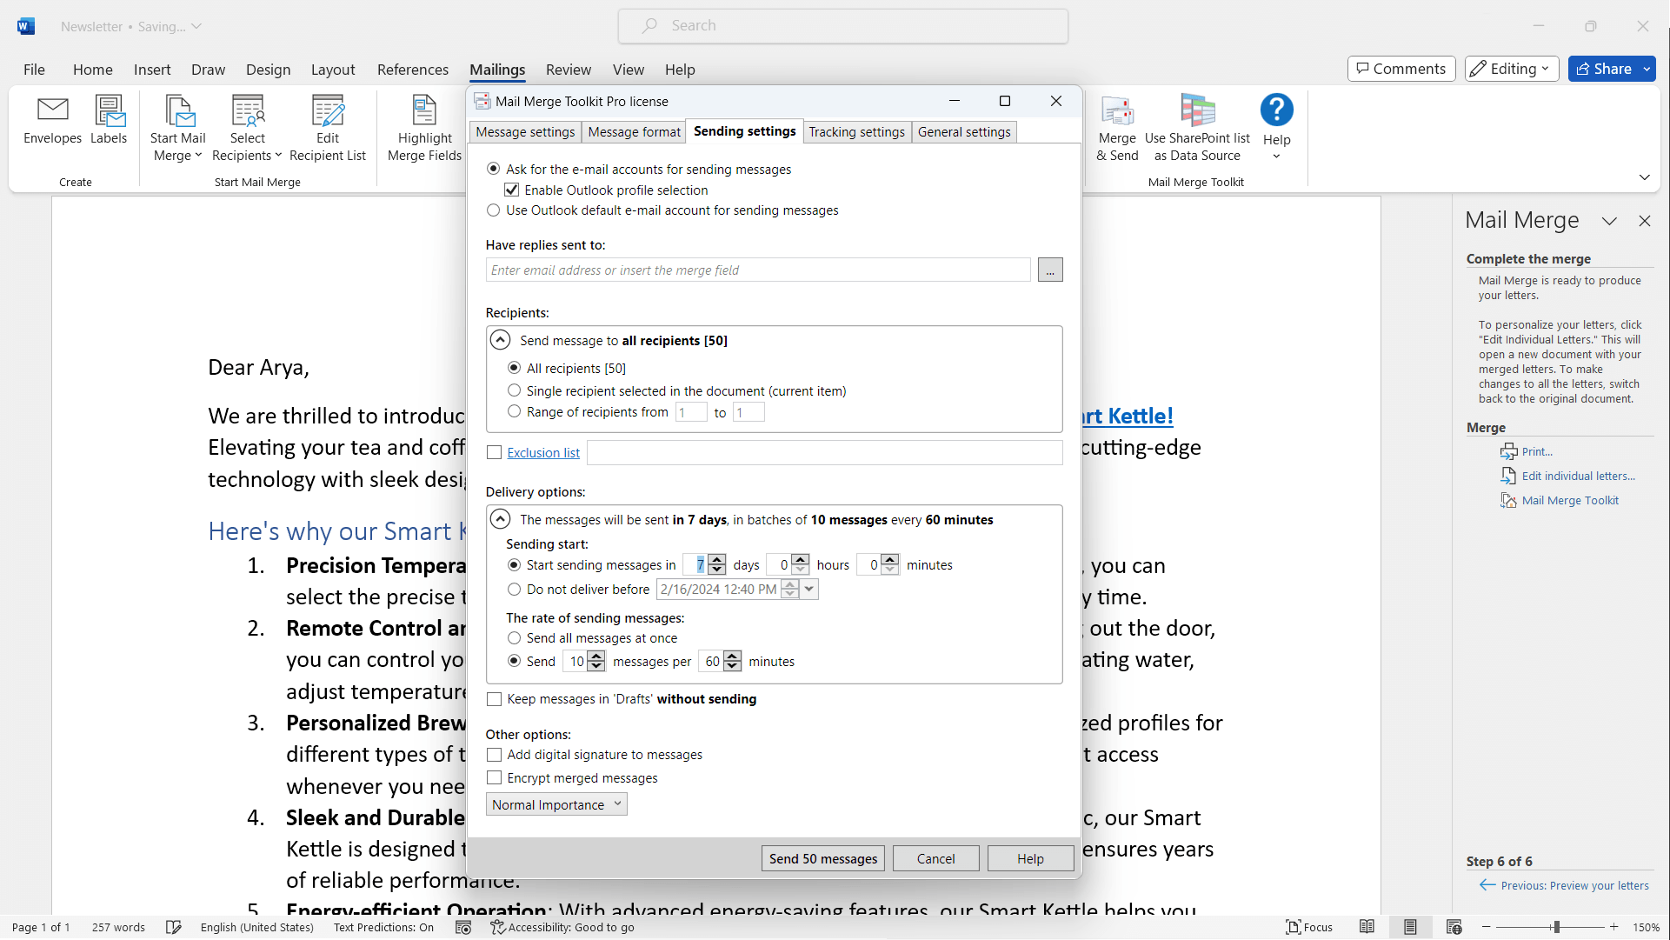Uncheck Enable Outlook profile selection
The width and height of the screenshot is (1670, 940).
click(x=511, y=189)
